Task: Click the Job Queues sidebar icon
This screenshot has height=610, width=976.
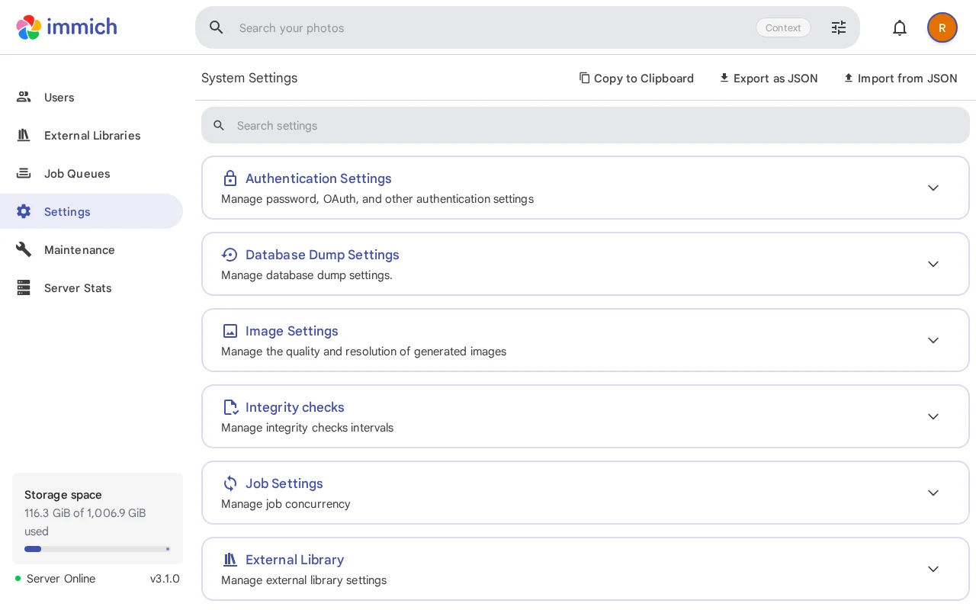Action: tap(24, 173)
